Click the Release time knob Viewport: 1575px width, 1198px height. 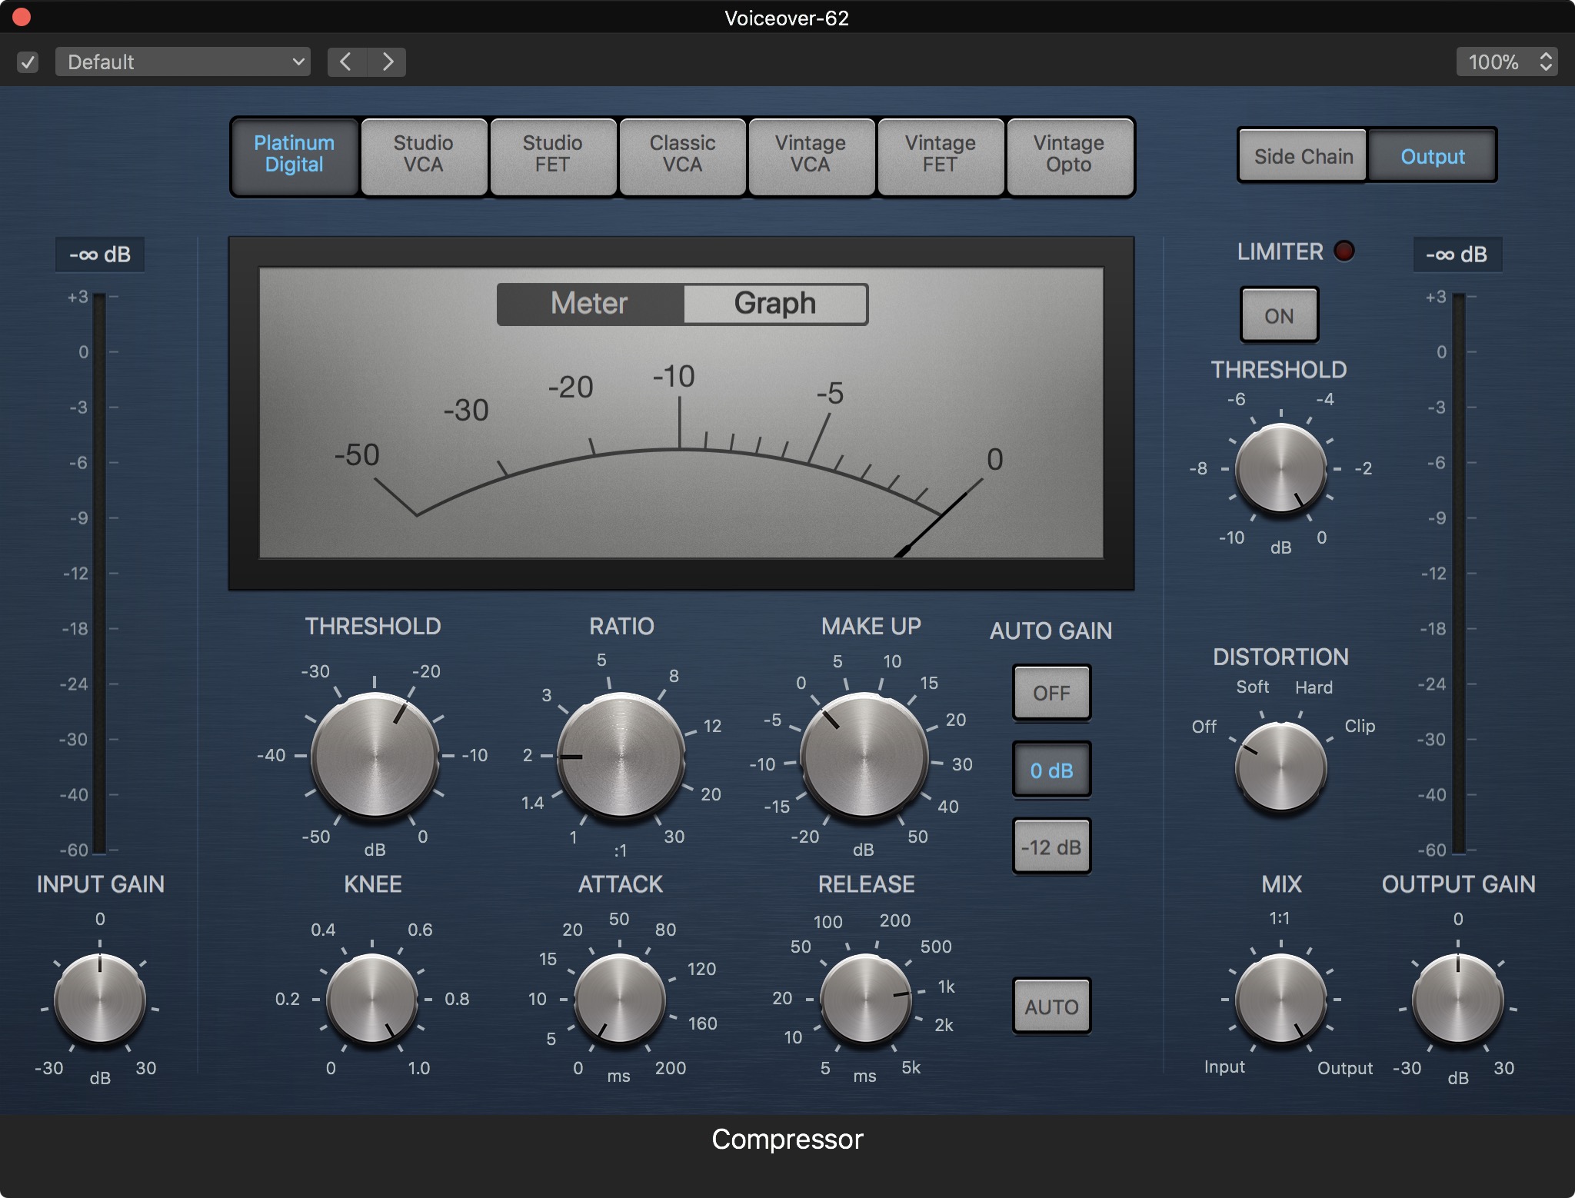(x=865, y=999)
